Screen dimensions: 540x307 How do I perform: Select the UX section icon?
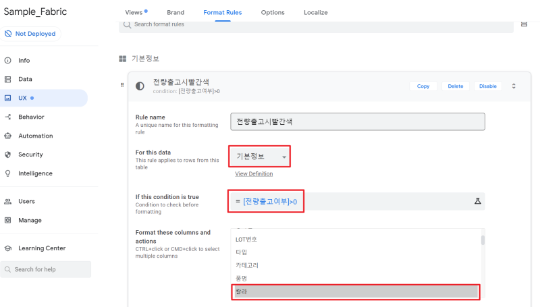(7, 98)
